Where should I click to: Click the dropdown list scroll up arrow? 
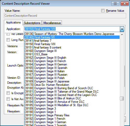(122, 34)
